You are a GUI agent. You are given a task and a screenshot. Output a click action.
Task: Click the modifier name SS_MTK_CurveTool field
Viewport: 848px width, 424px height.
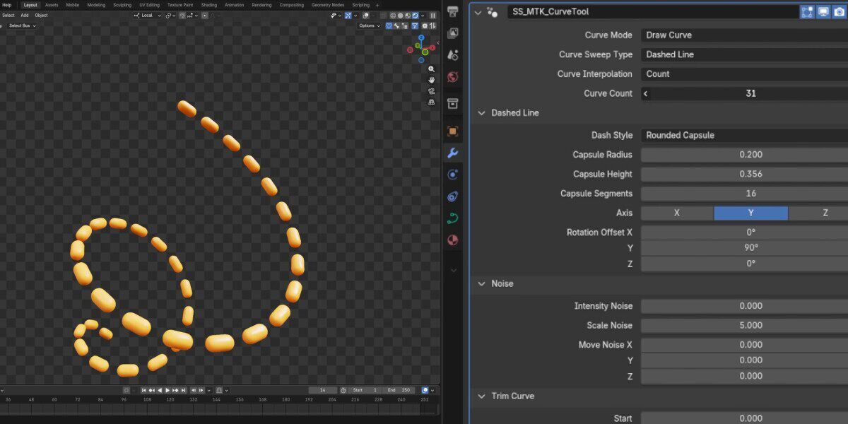652,12
